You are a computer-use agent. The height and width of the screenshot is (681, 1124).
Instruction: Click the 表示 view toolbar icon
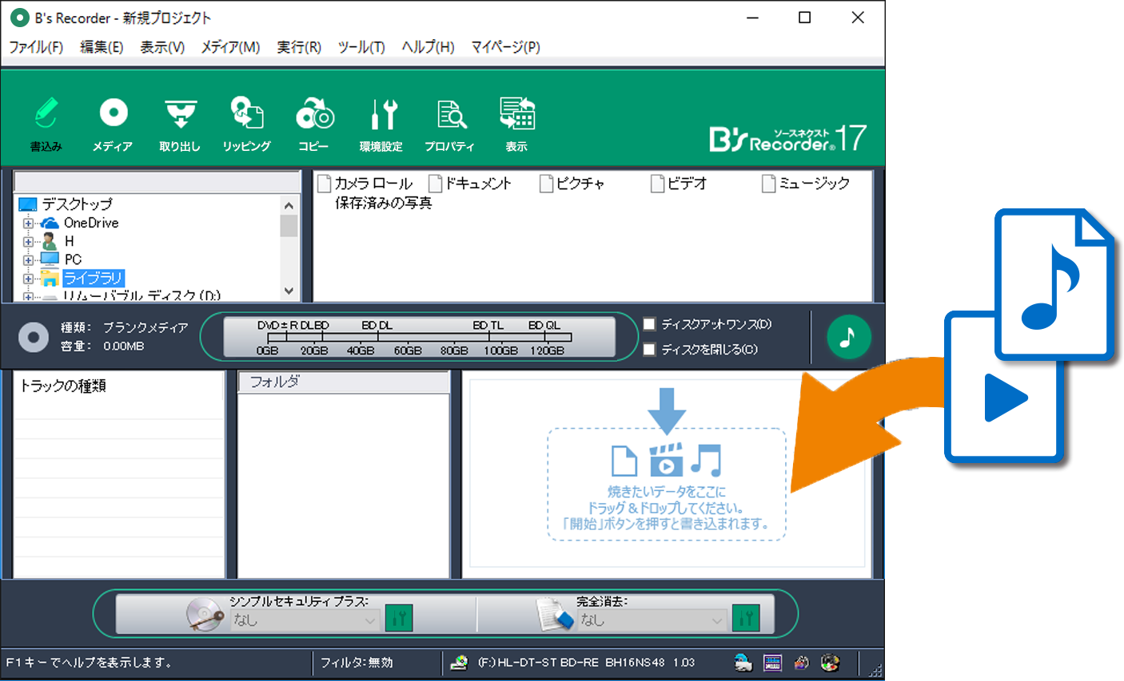click(516, 124)
